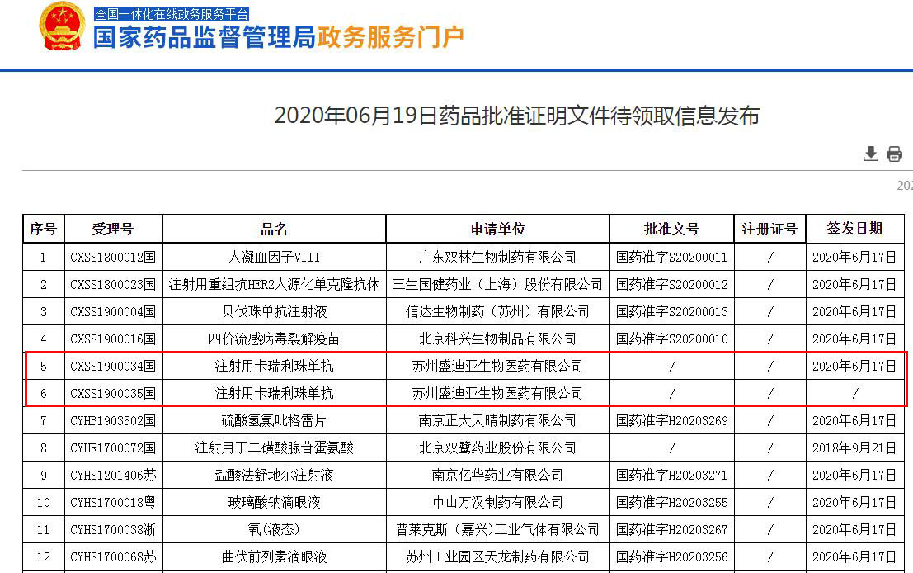Click the national emblem logo
Image resolution: width=913 pixels, height=573 pixels.
click(63, 26)
